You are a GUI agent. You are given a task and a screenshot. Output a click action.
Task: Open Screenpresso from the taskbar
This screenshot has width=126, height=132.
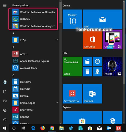click(118, 128)
